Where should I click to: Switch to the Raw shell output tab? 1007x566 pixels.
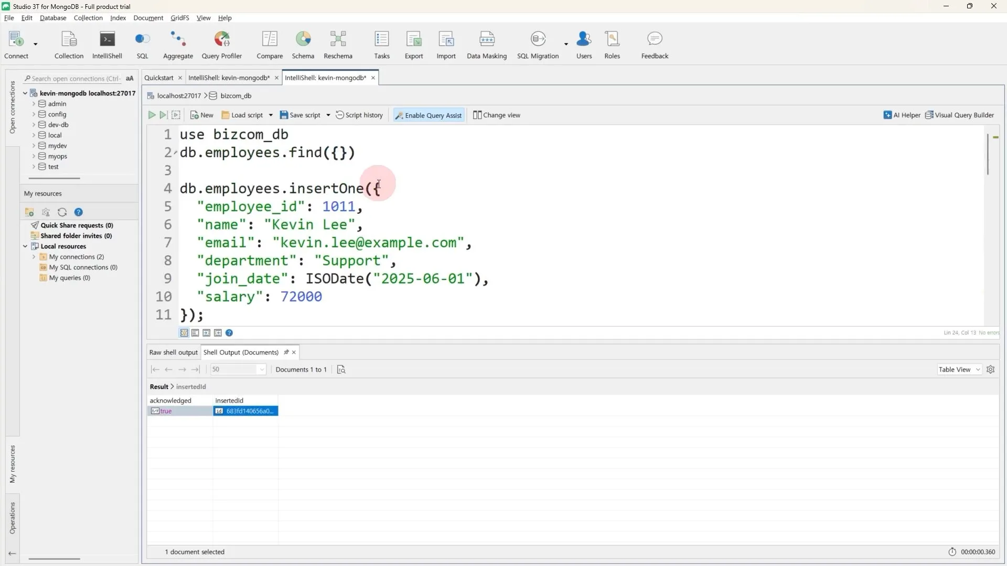point(173,352)
